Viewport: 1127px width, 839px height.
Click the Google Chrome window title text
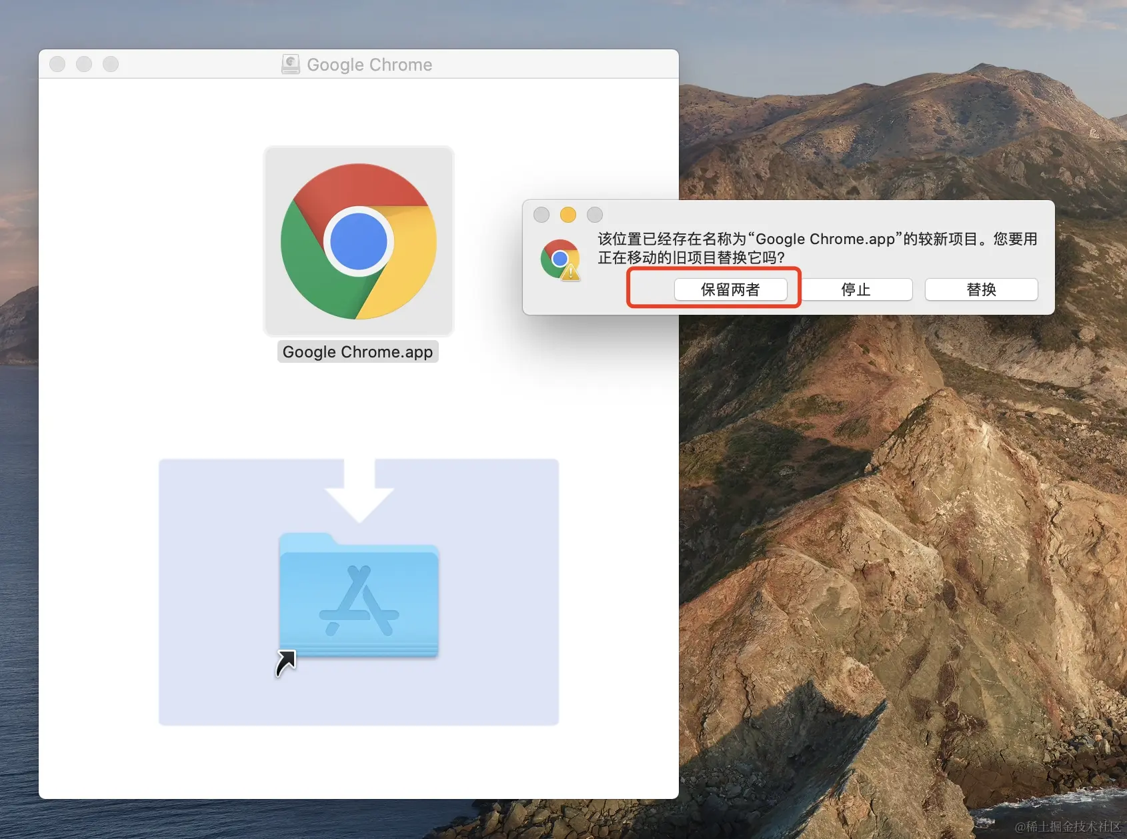(369, 65)
